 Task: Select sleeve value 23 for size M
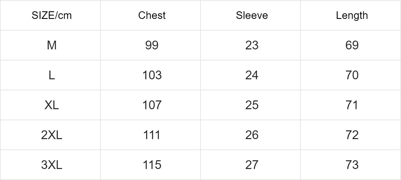point(252,45)
